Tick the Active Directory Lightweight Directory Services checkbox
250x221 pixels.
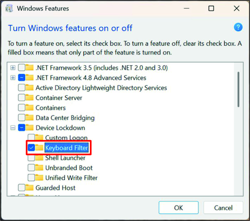(22, 88)
